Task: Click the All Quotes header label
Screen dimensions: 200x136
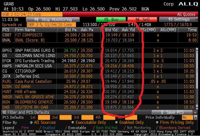Action: (x=186, y=14)
